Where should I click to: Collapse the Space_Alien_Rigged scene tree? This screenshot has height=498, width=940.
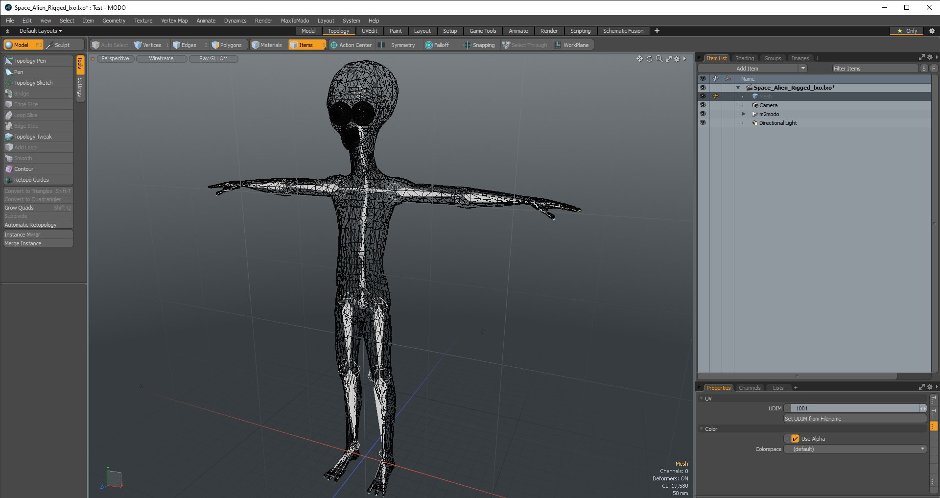click(x=738, y=88)
